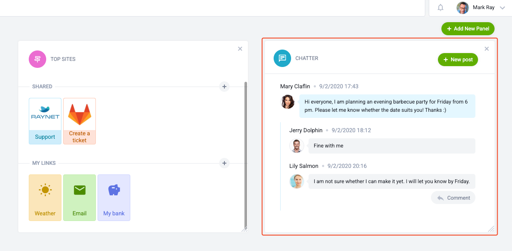Viewport: 512px width, 251px height.
Task: Click the teal Chatter speech bubble icon
Action: point(282,58)
